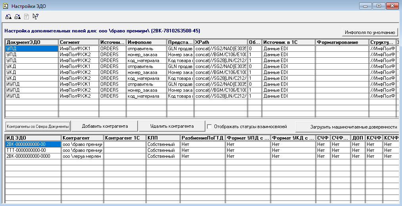The height and width of the screenshot is (206, 402).
Task: Click 'Удалить контрагента' button
Action: point(172,126)
